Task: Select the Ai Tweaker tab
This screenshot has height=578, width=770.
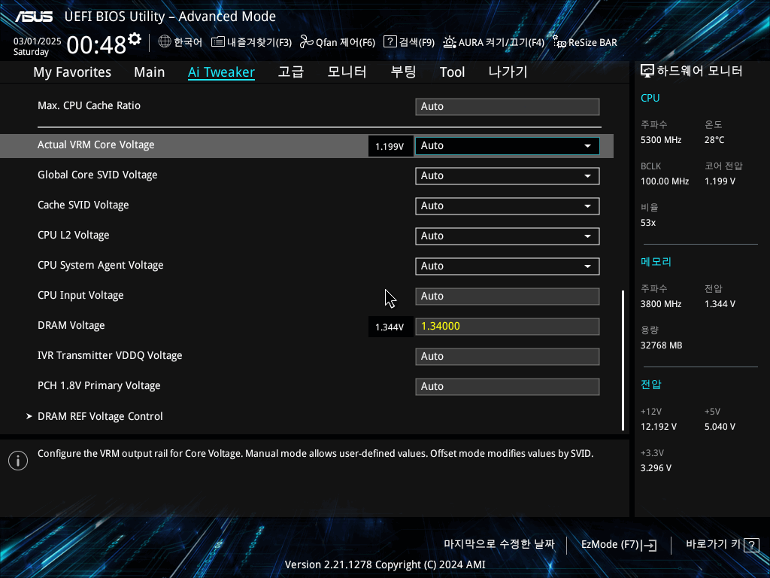Action: 222,72
